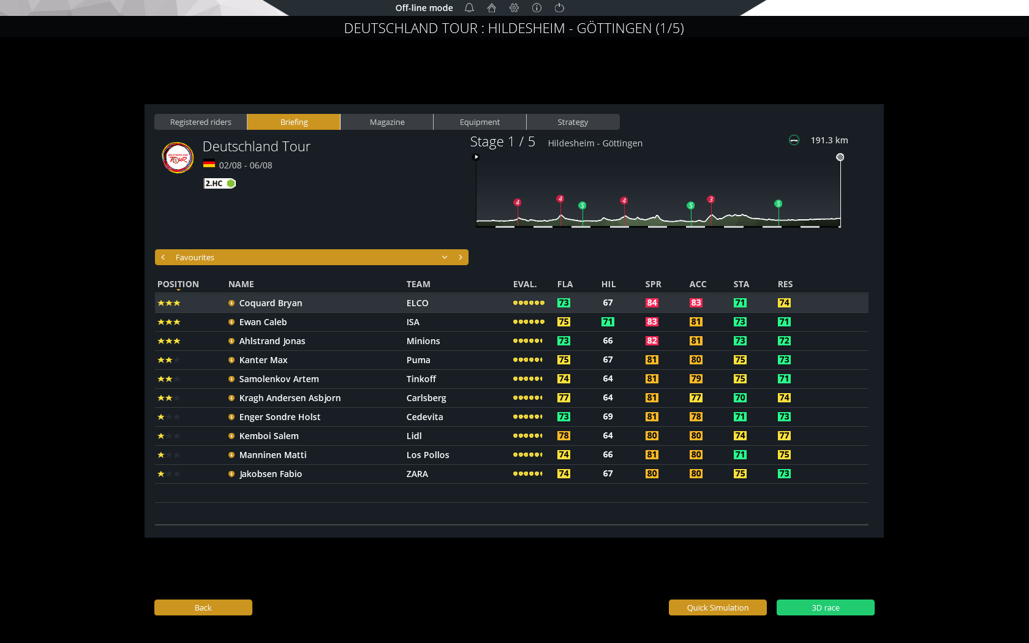Screen dimensions: 1029x643
Task: Click Coquard Bryan's sprint value 84
Action: click(x=652, y=303)
